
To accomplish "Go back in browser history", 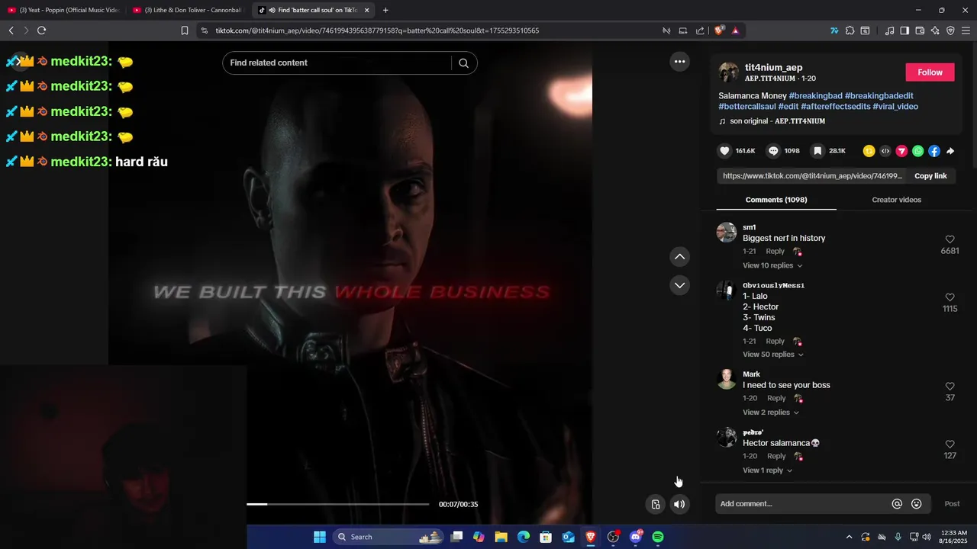I will [x=11, y=30].
